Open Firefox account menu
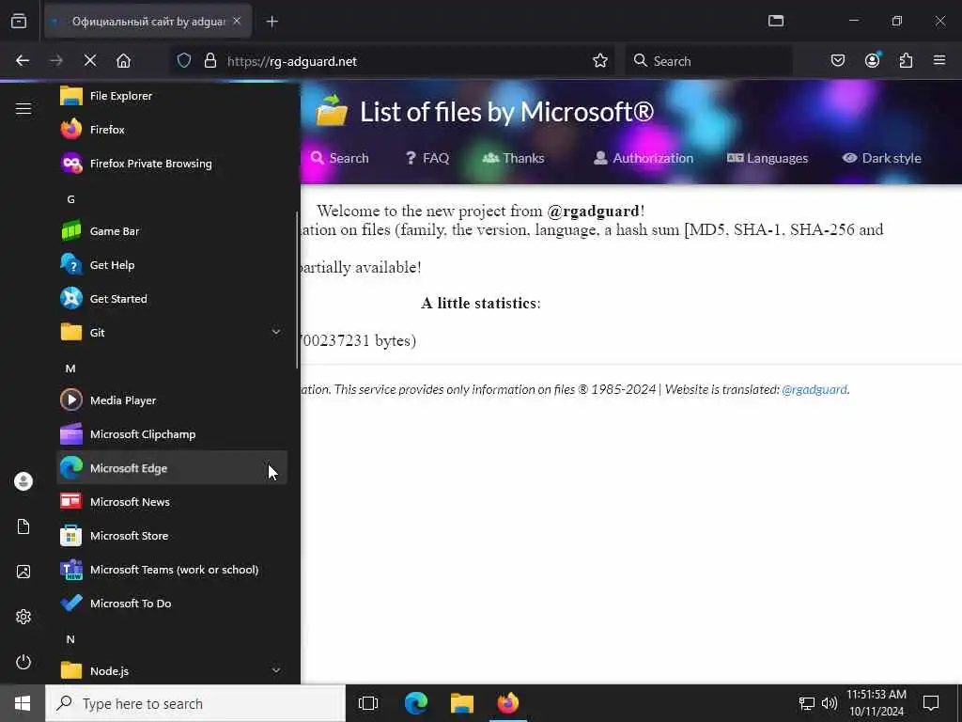Viewport: 962px width, 722px height. [x=873, y=61]
